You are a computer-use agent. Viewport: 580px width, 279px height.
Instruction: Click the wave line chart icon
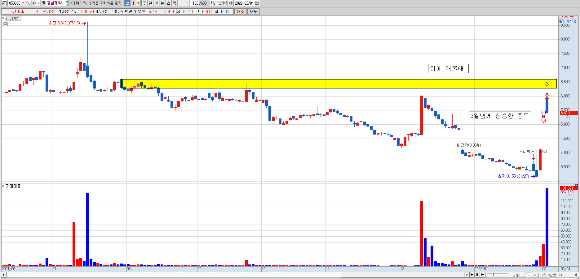(x=534, y=275)
